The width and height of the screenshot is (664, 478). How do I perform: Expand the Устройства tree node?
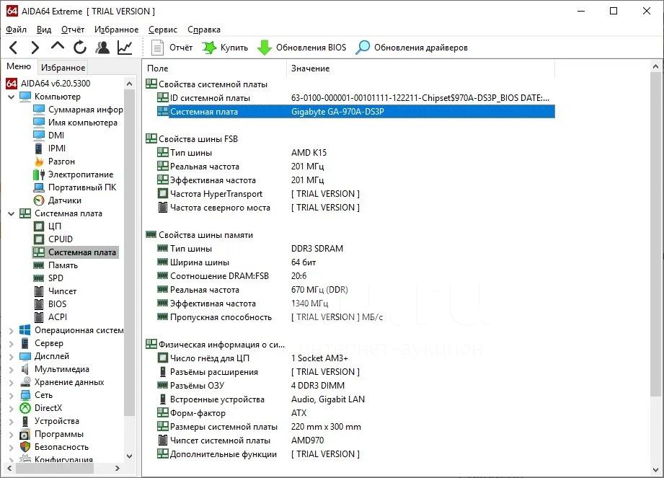click(12, 422)
